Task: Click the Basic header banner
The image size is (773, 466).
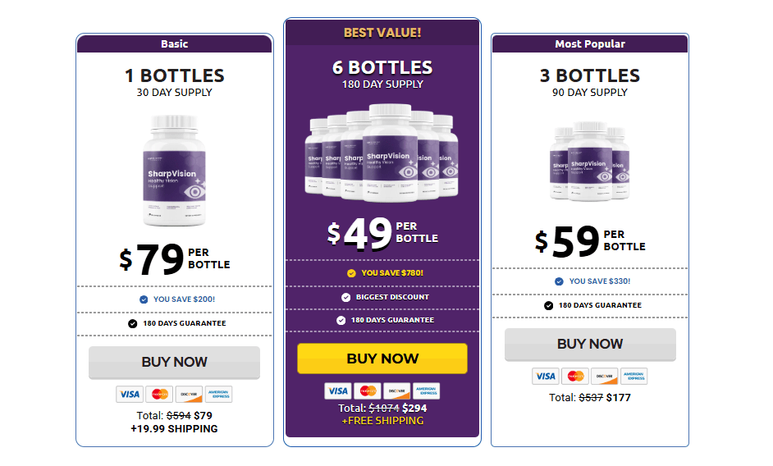Action: click(174, 44)
